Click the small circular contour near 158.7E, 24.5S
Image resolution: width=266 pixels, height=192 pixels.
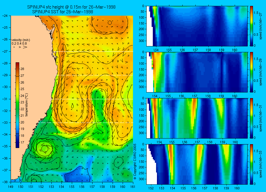(x=110, y=22)
